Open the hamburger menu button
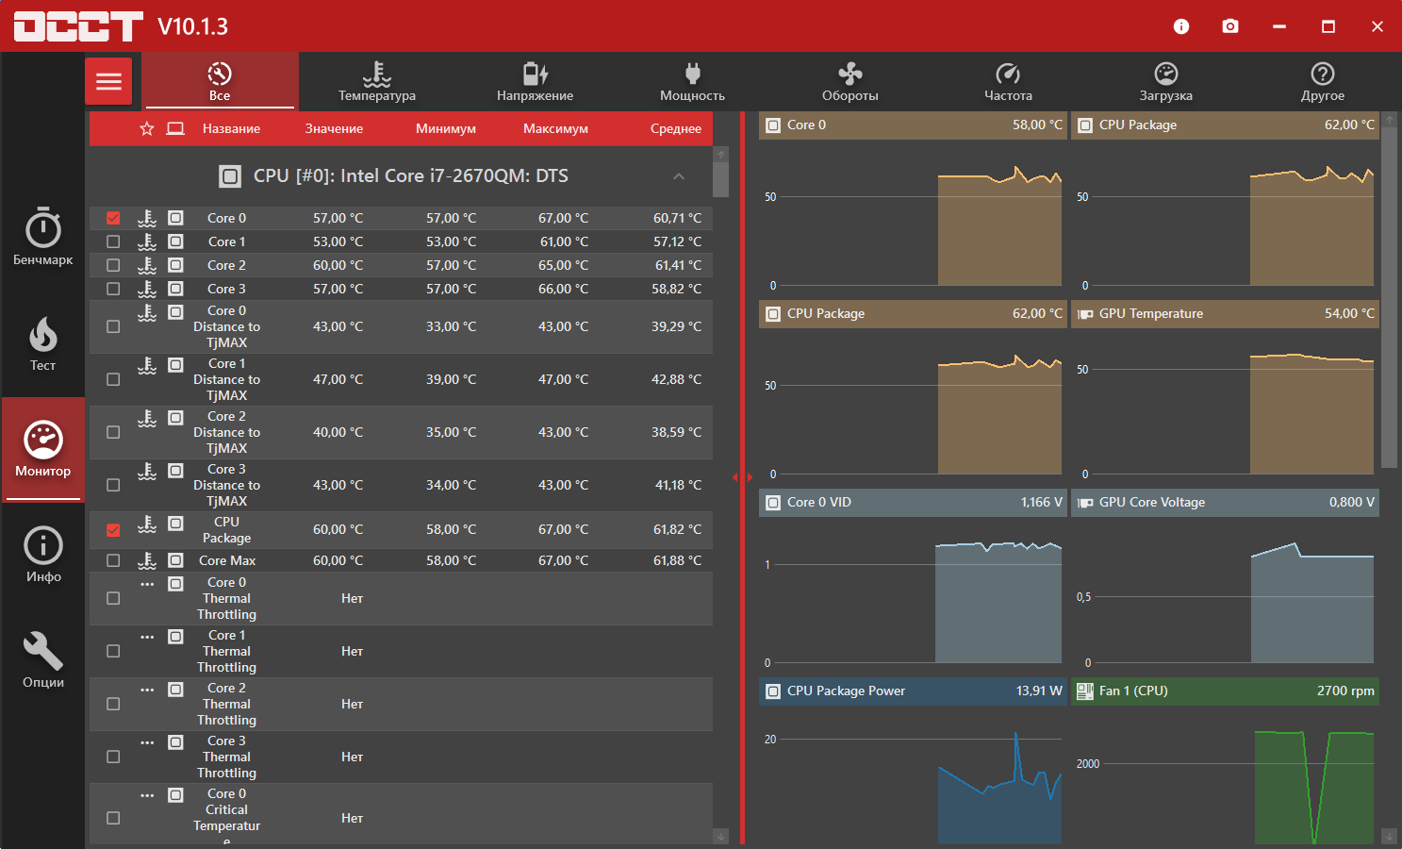Screen dimensions: 1402x849 pos(108,81)
